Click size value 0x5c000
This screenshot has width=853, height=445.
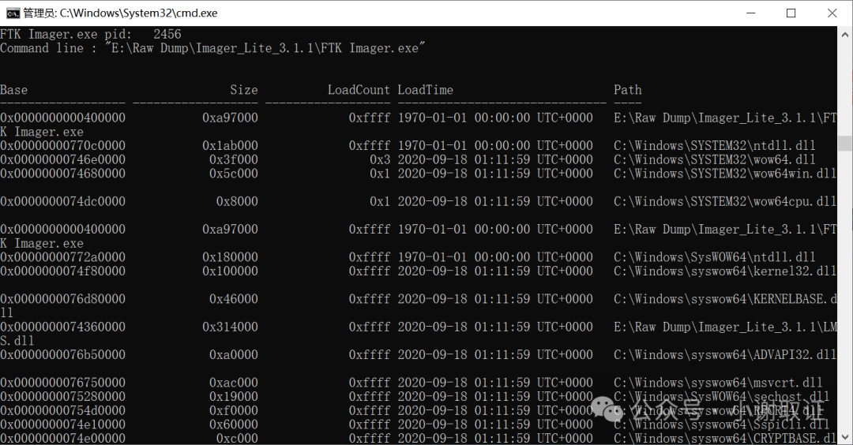(x=233, y=174)
